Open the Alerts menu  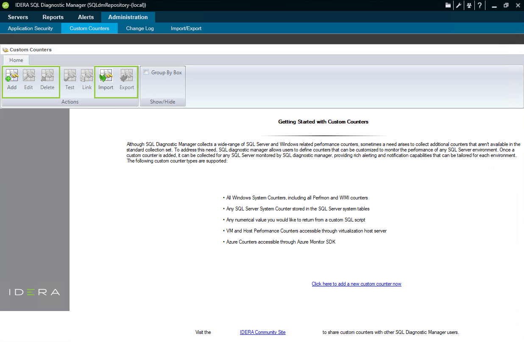coord(86,17)
